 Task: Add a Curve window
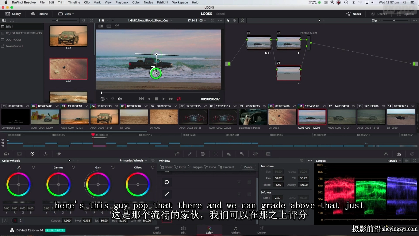[210, 167]
